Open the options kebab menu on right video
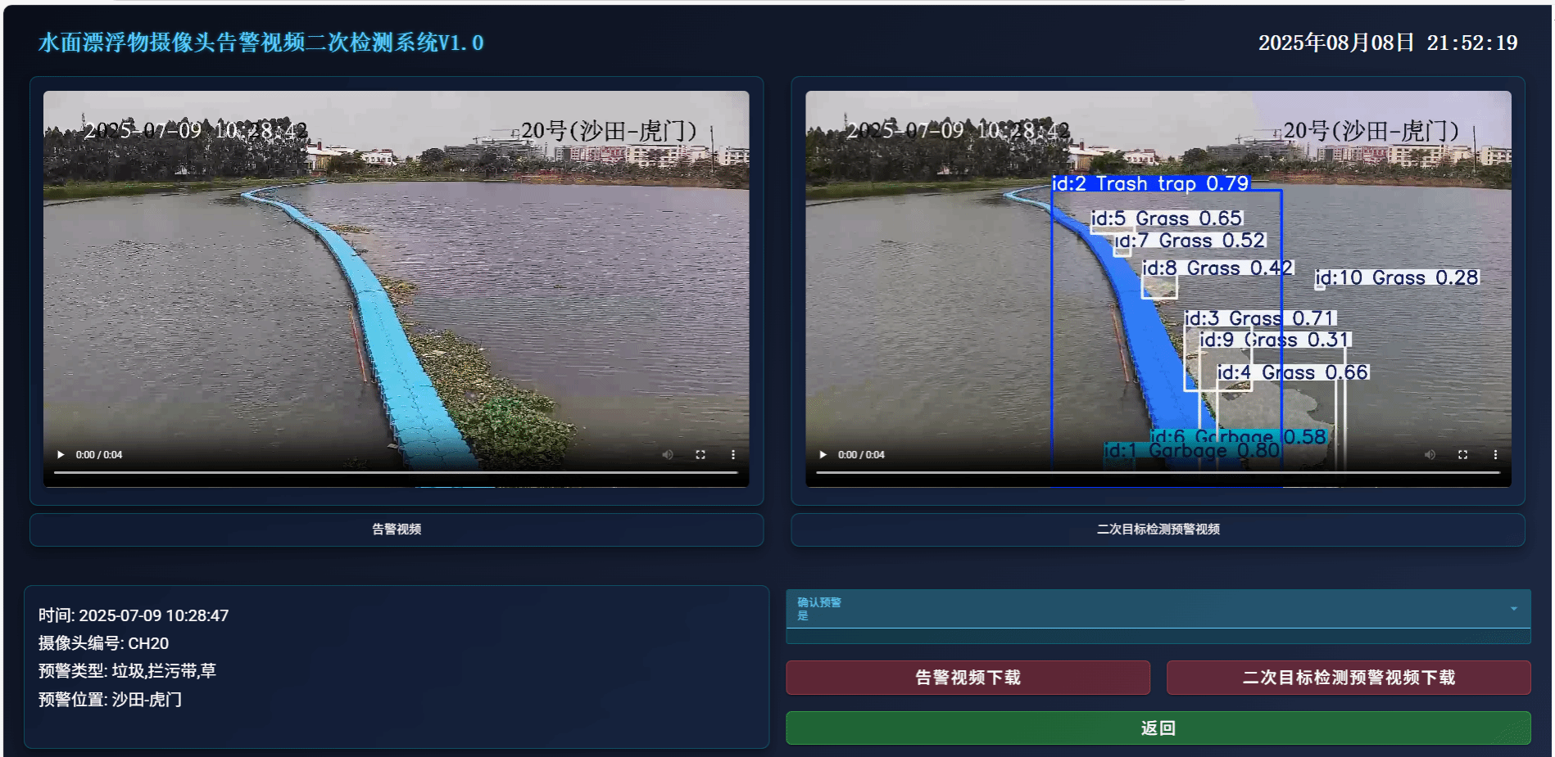Screen dimensions: 1555x757 pos(1497,454)
